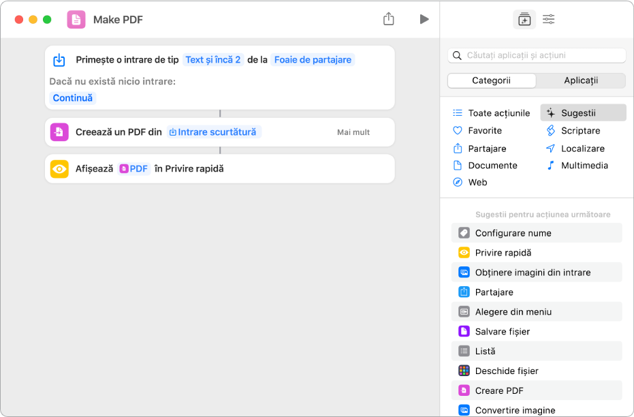
Task: Open the Toate acțiunile category
Action: coord(498,113)
